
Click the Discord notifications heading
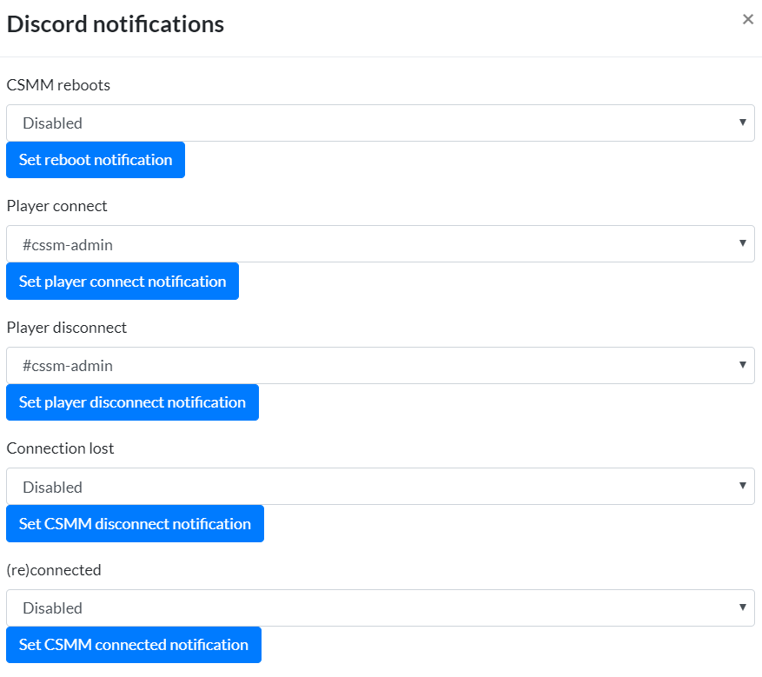click(116, 24)
